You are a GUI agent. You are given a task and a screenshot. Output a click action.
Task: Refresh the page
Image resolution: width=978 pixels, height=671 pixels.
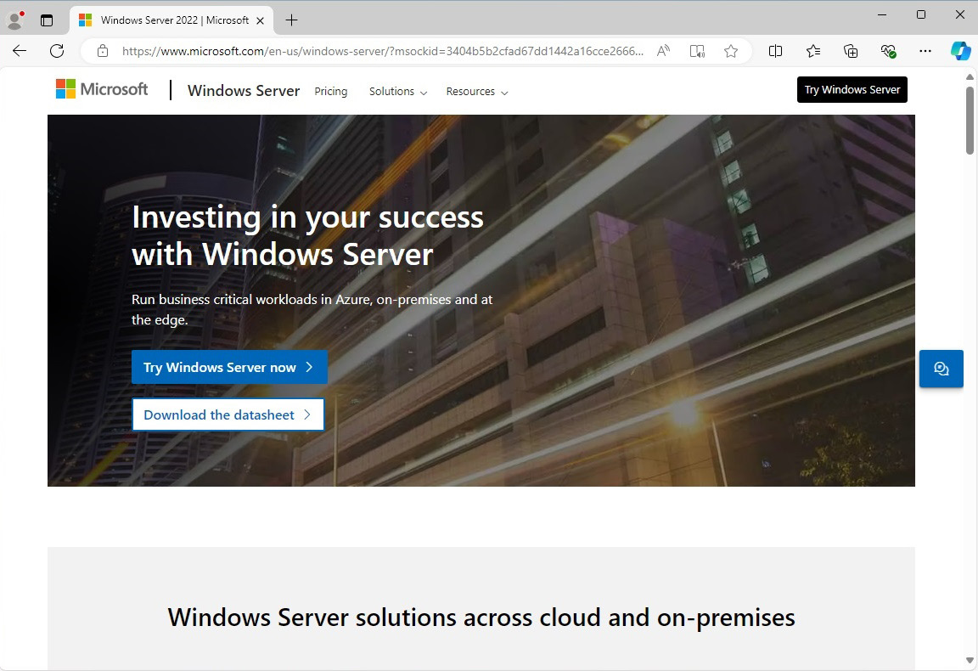pyautogui.click(x=57, y=51)
